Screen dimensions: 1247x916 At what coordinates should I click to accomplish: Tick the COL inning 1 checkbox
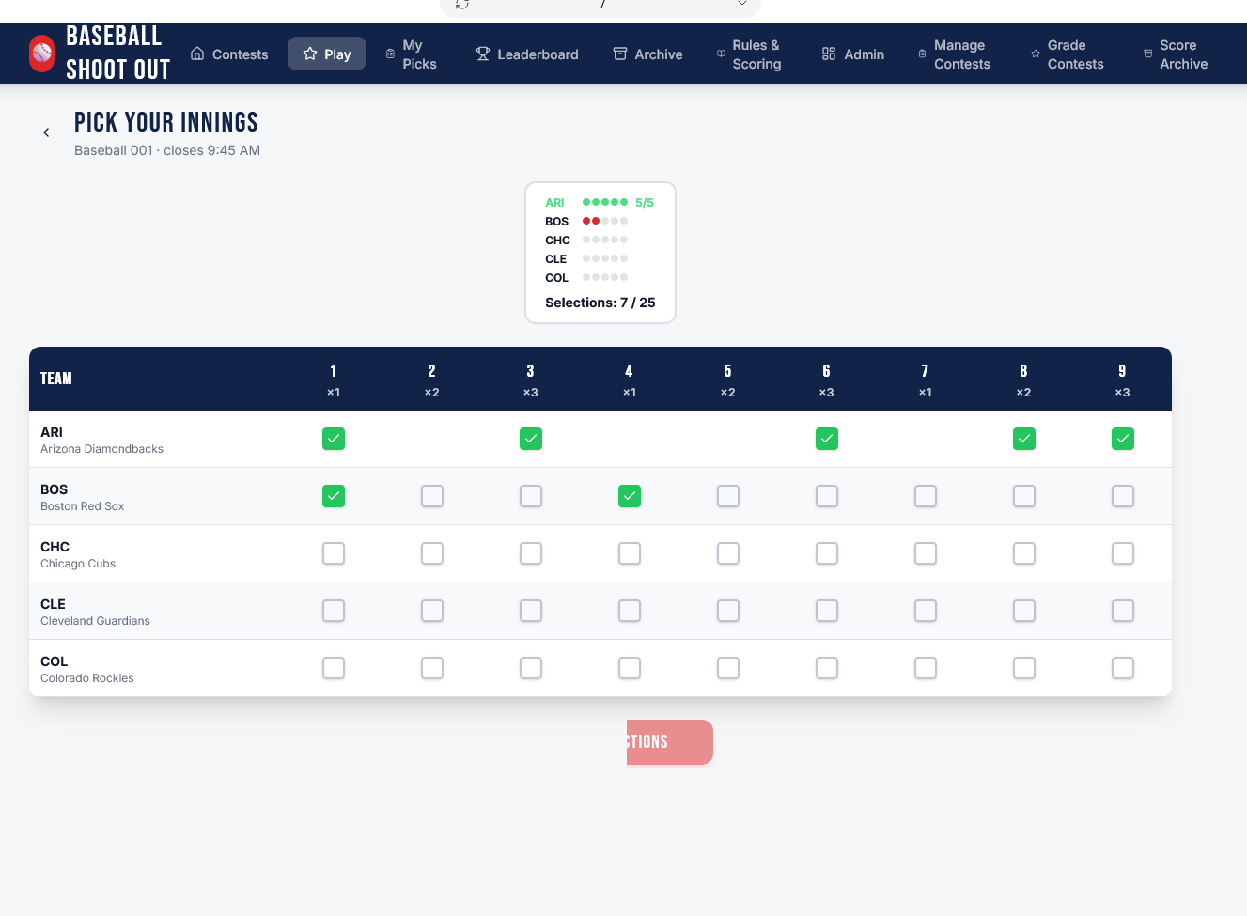click(334, 668)
